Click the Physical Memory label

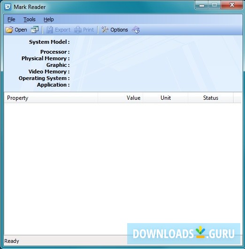pos(46,58)
